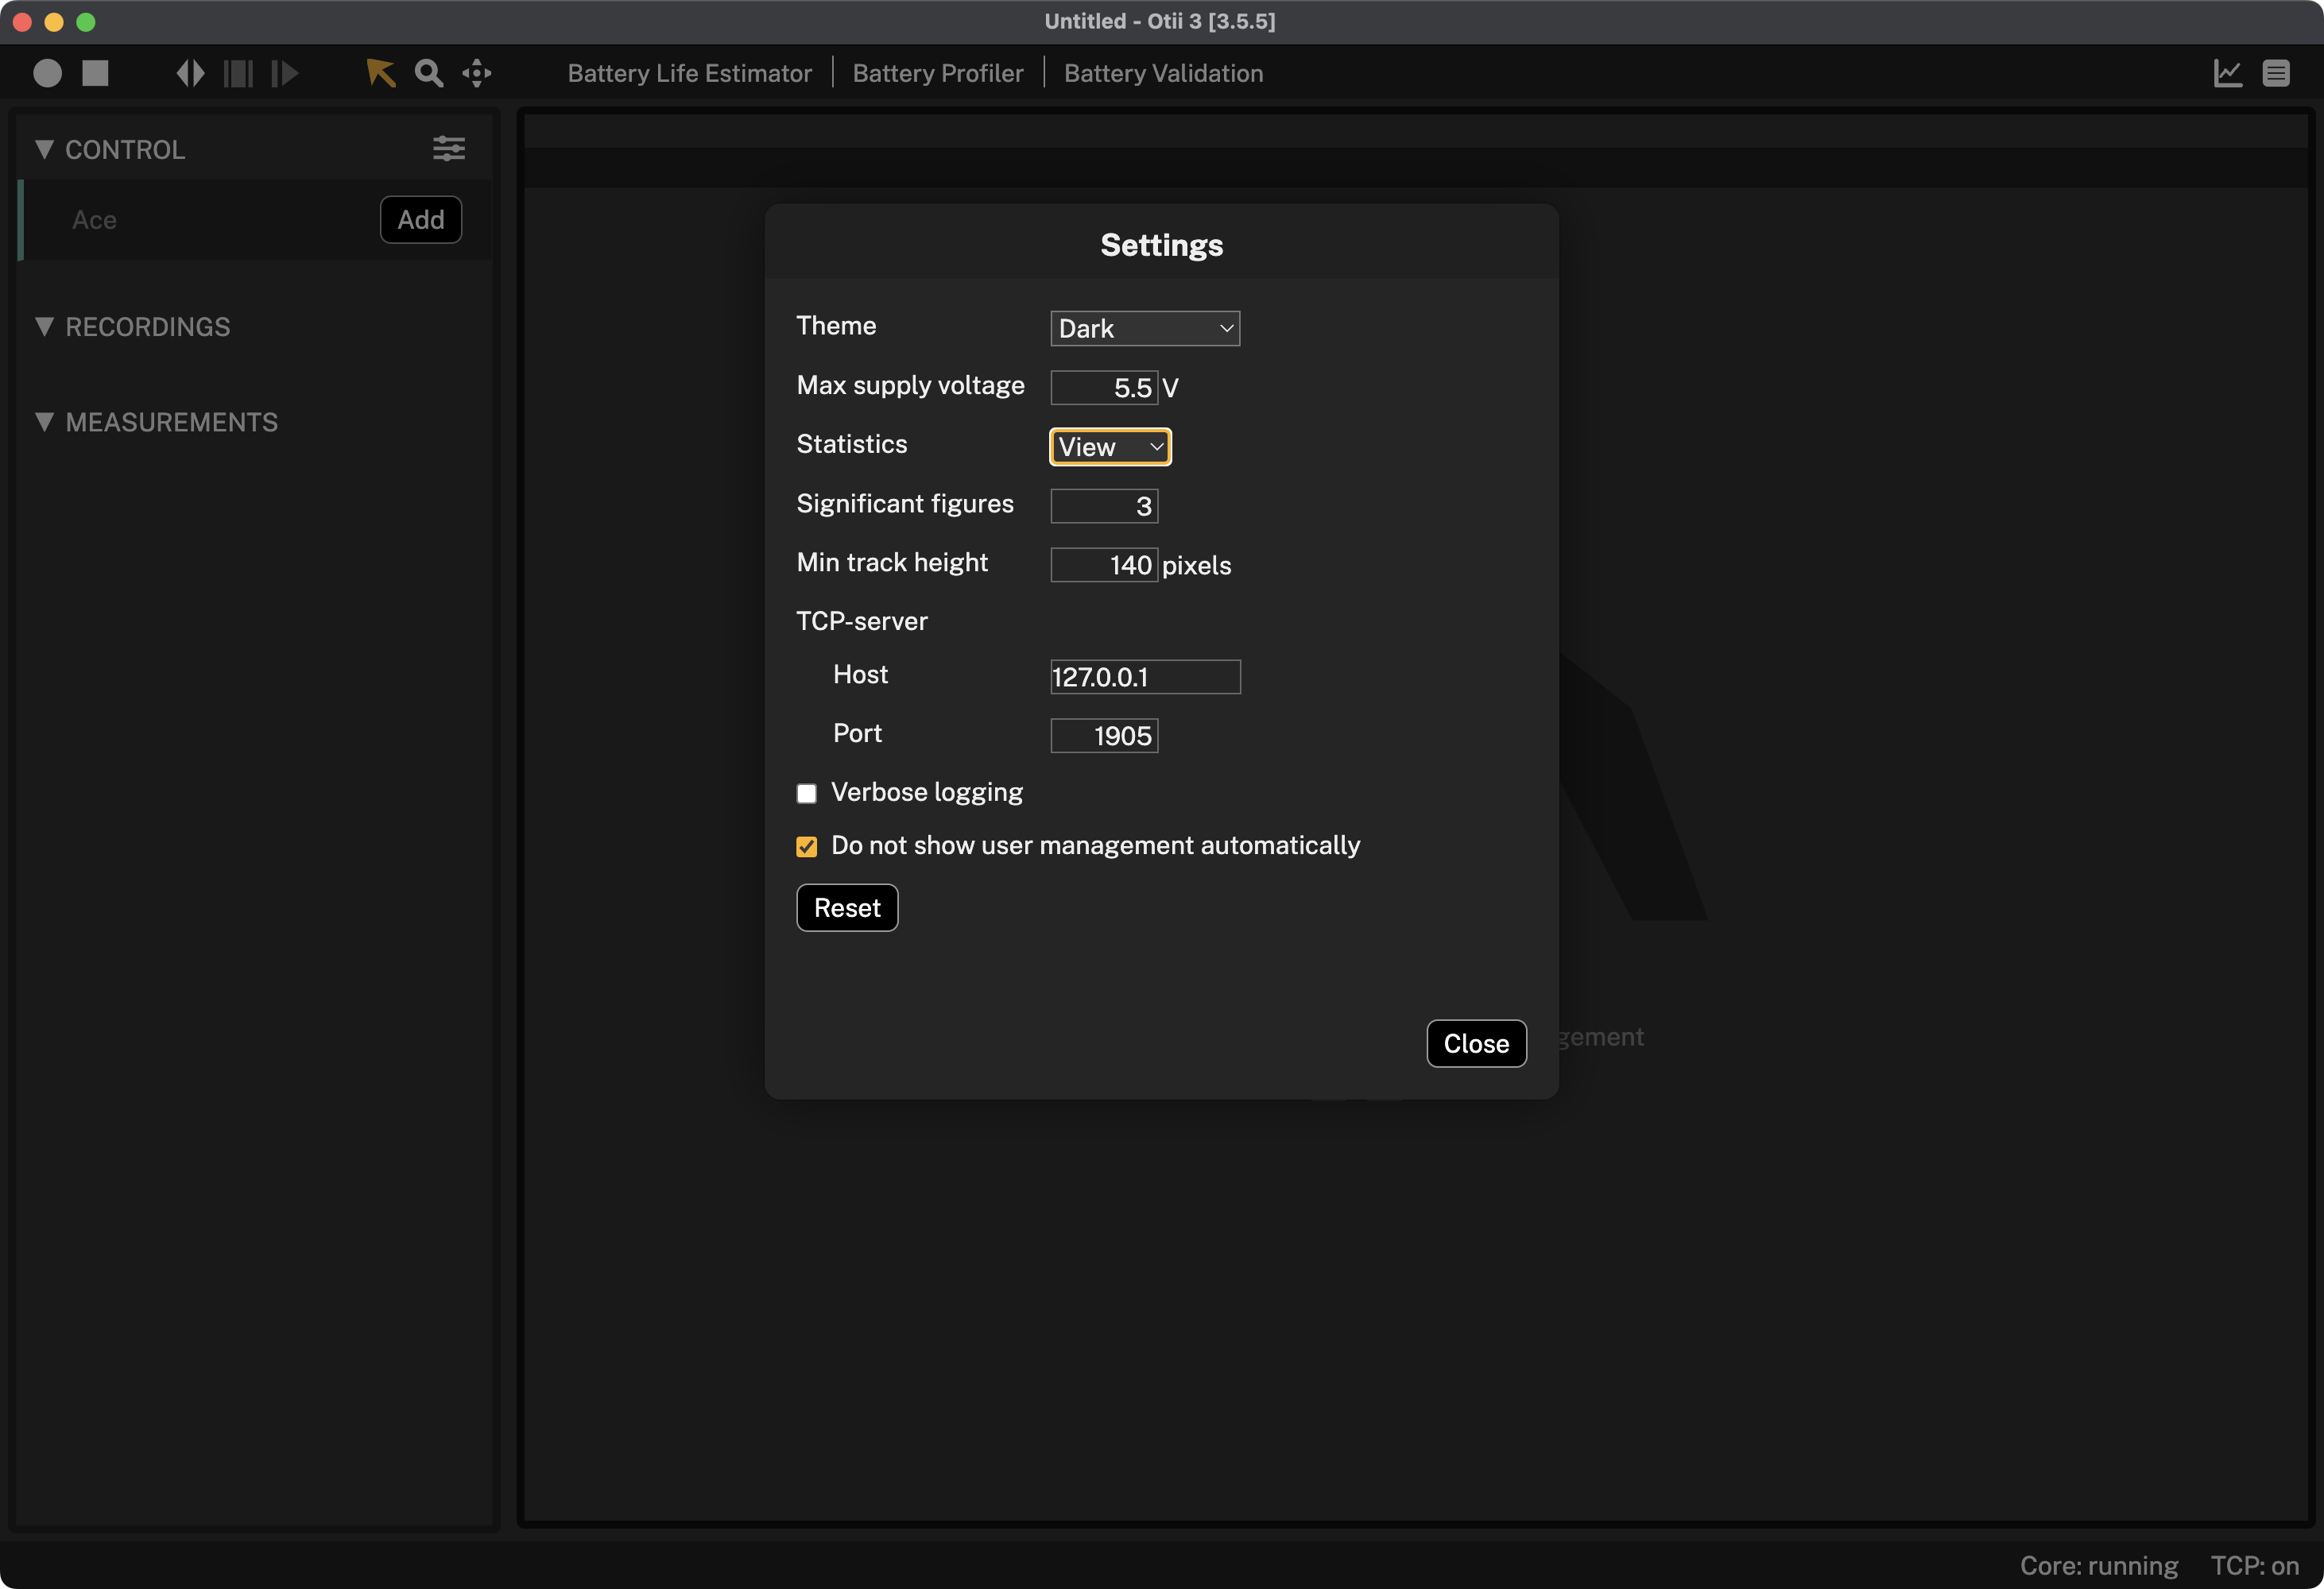The width and height of the screenshot is (2324, 1589).
Task: Click the Reset button in Settings
Action: [x=847, y=907]
